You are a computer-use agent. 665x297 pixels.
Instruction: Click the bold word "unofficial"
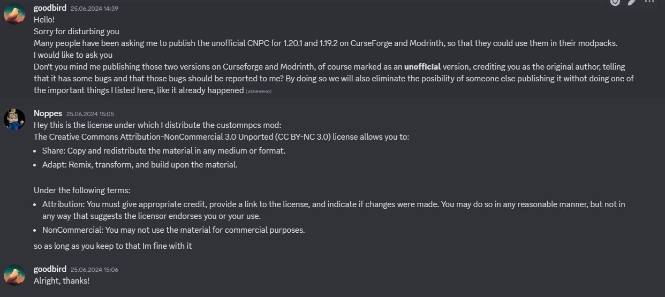(422, 67)
